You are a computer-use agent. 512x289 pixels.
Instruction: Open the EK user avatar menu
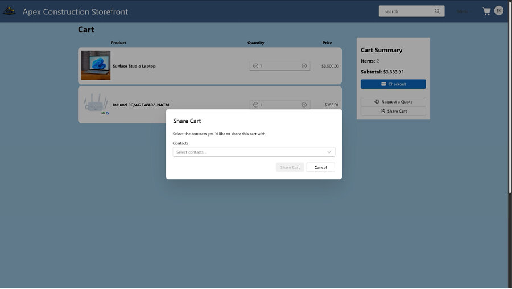pos(498,11)
